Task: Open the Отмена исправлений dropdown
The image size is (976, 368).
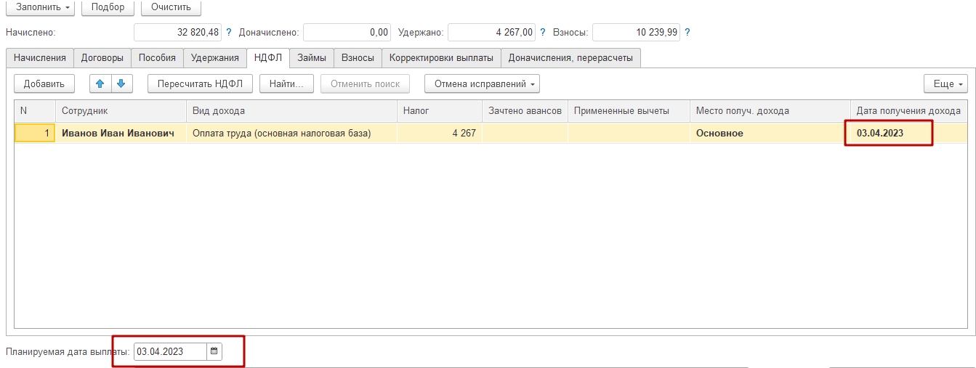Action: [x=483, y=83]
